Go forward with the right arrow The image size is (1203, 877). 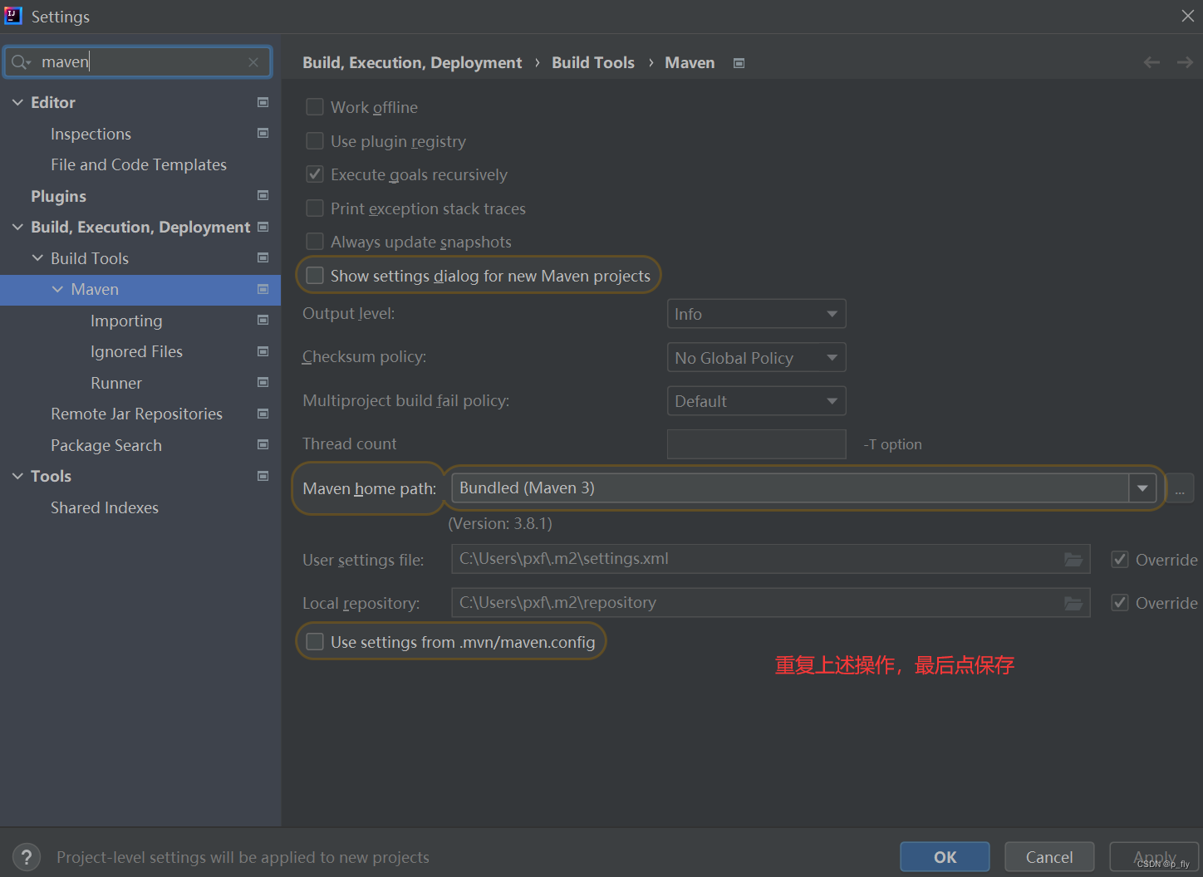pyautogui.click(x=1185, y=62)
